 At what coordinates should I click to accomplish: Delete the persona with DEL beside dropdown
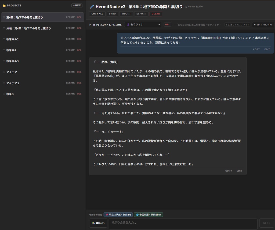click(168, 25)
